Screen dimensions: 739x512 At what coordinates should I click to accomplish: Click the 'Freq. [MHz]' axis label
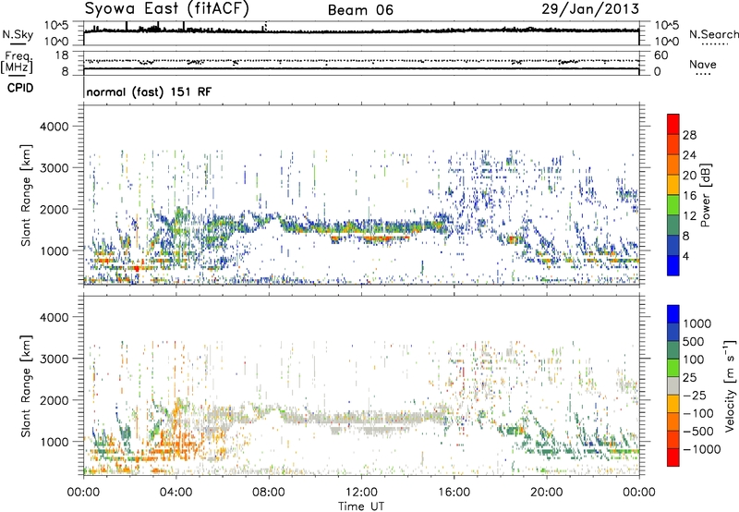pos(17,63)
